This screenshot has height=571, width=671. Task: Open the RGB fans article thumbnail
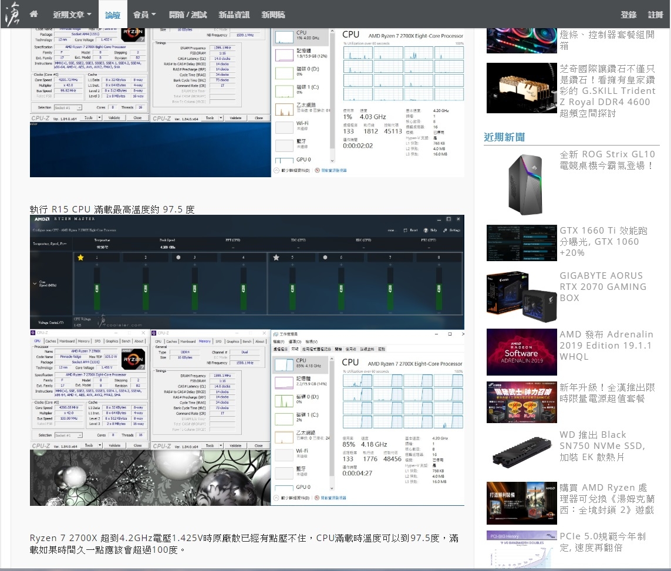pyautogui.click(x=521, y=40)
